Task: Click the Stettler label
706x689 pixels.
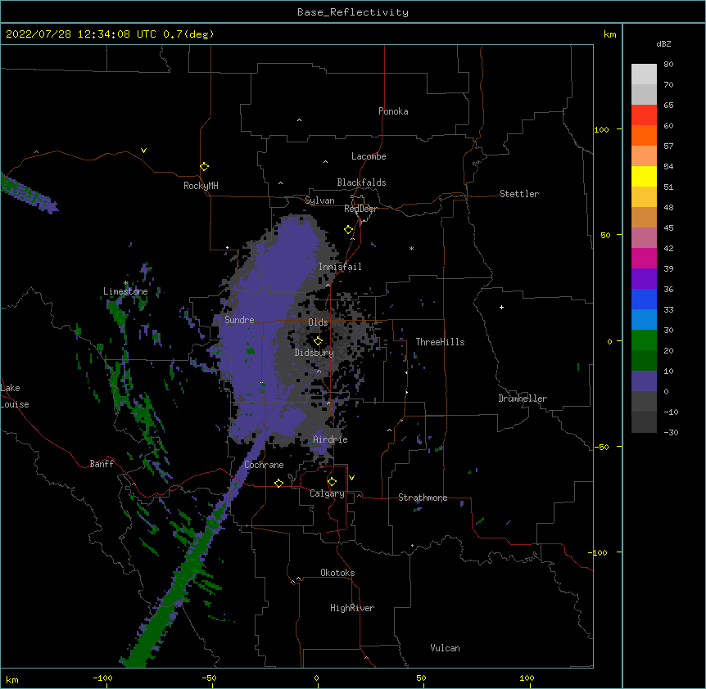Action: point(519,194)
